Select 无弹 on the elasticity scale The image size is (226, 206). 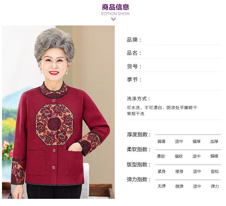162,186
